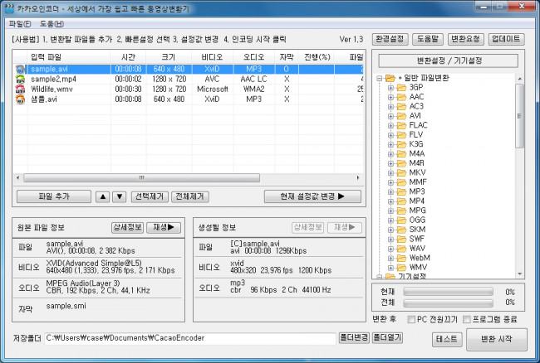This screenshot has width=540, height=363.
Task: Collapse the 일반 파일변환 tree node
Action: pyautogui.click(x=380, y=78)
